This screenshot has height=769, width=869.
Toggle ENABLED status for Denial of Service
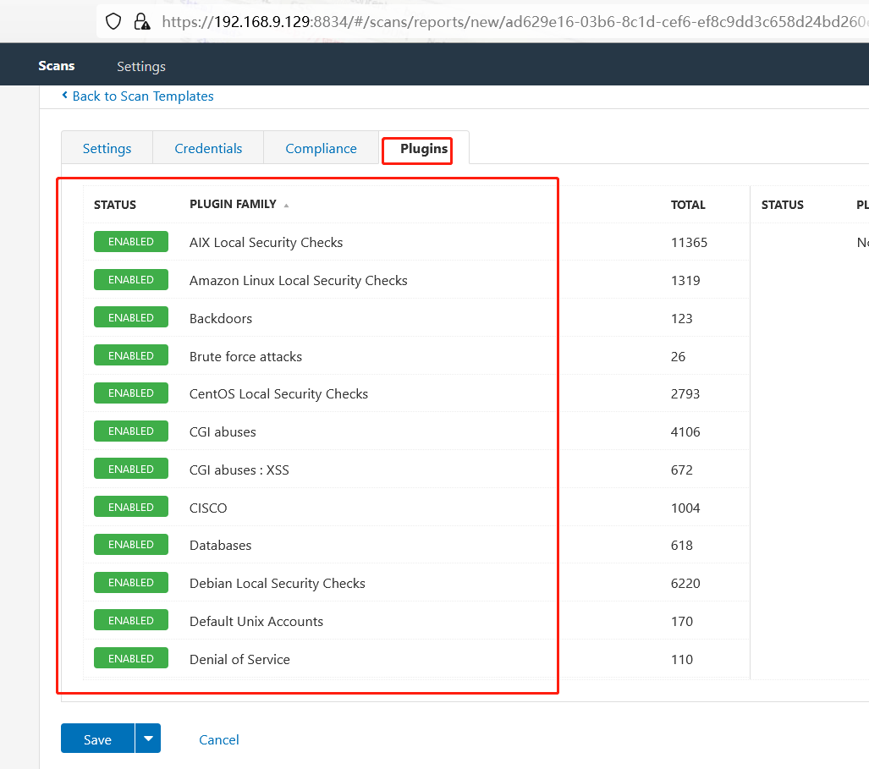(x=131, y=658)
